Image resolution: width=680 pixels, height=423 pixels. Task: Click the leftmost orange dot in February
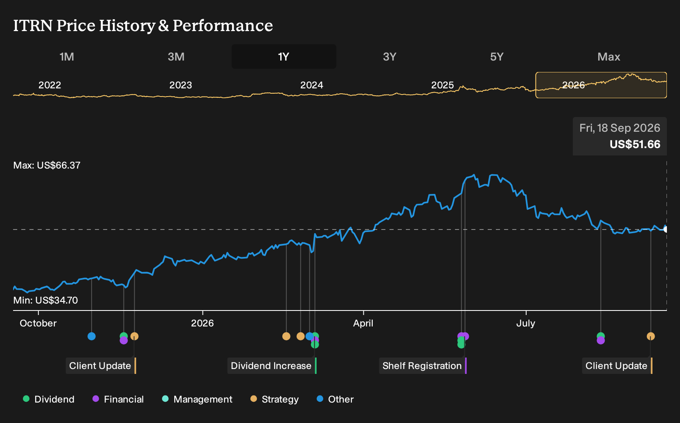pos(286,336)
